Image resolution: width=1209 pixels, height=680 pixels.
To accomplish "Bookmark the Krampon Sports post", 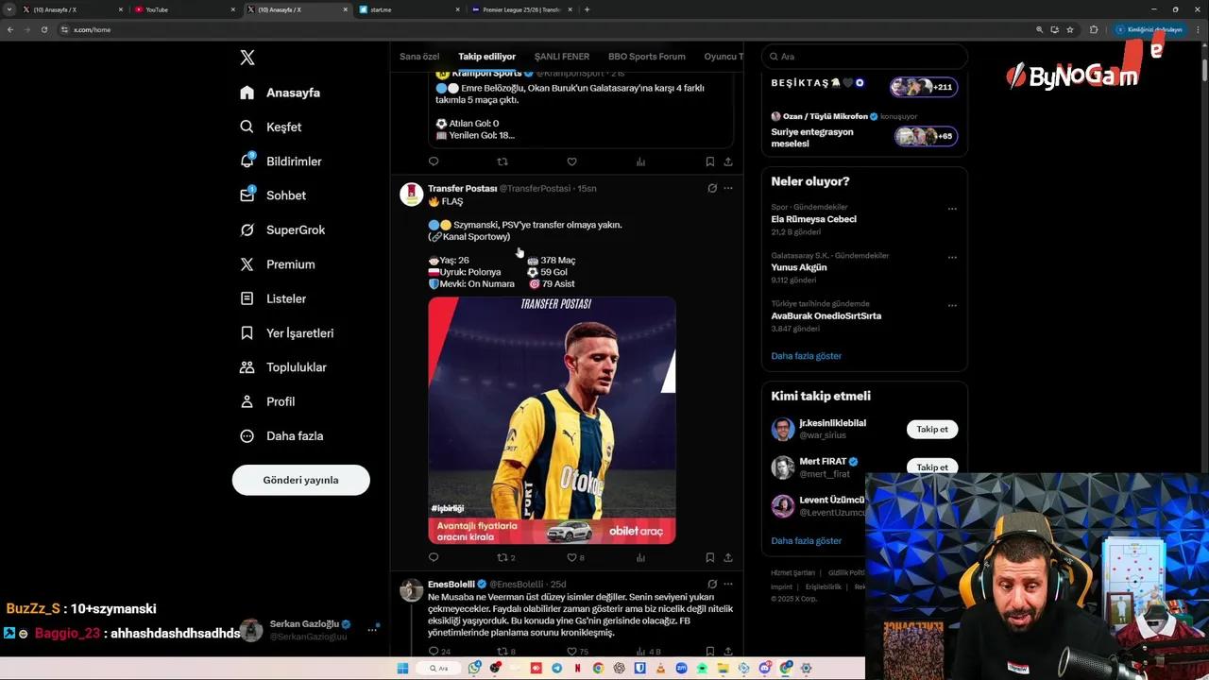I will coord(709,161).
